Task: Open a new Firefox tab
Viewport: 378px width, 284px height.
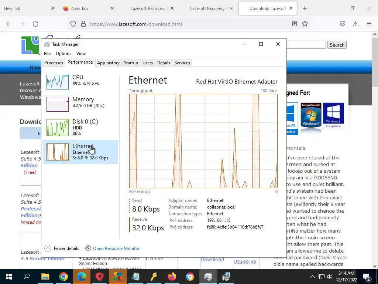Action: click(x=305, y=9)
